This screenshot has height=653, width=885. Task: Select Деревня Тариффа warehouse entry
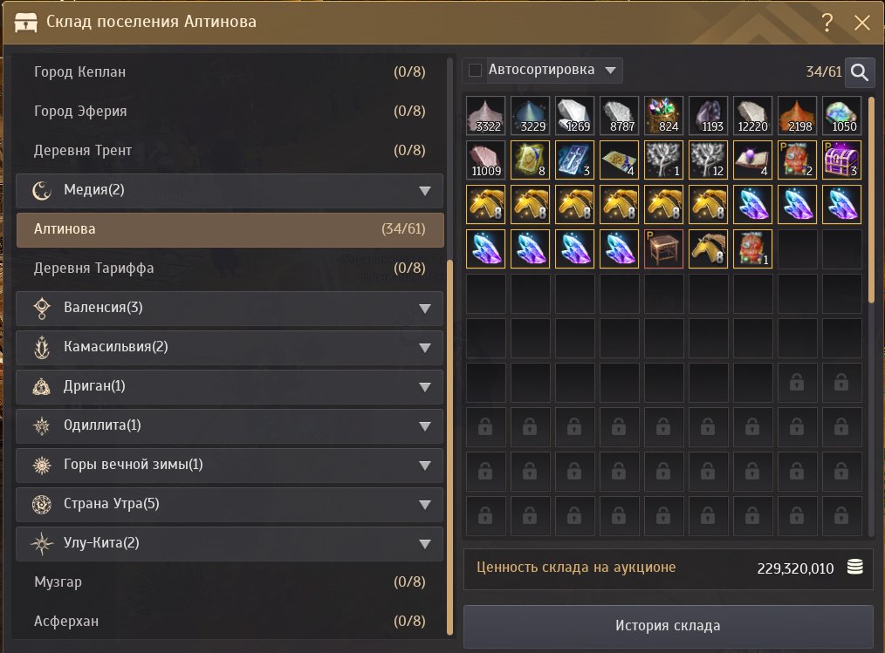pyautogui.click(x=230, y=269)
